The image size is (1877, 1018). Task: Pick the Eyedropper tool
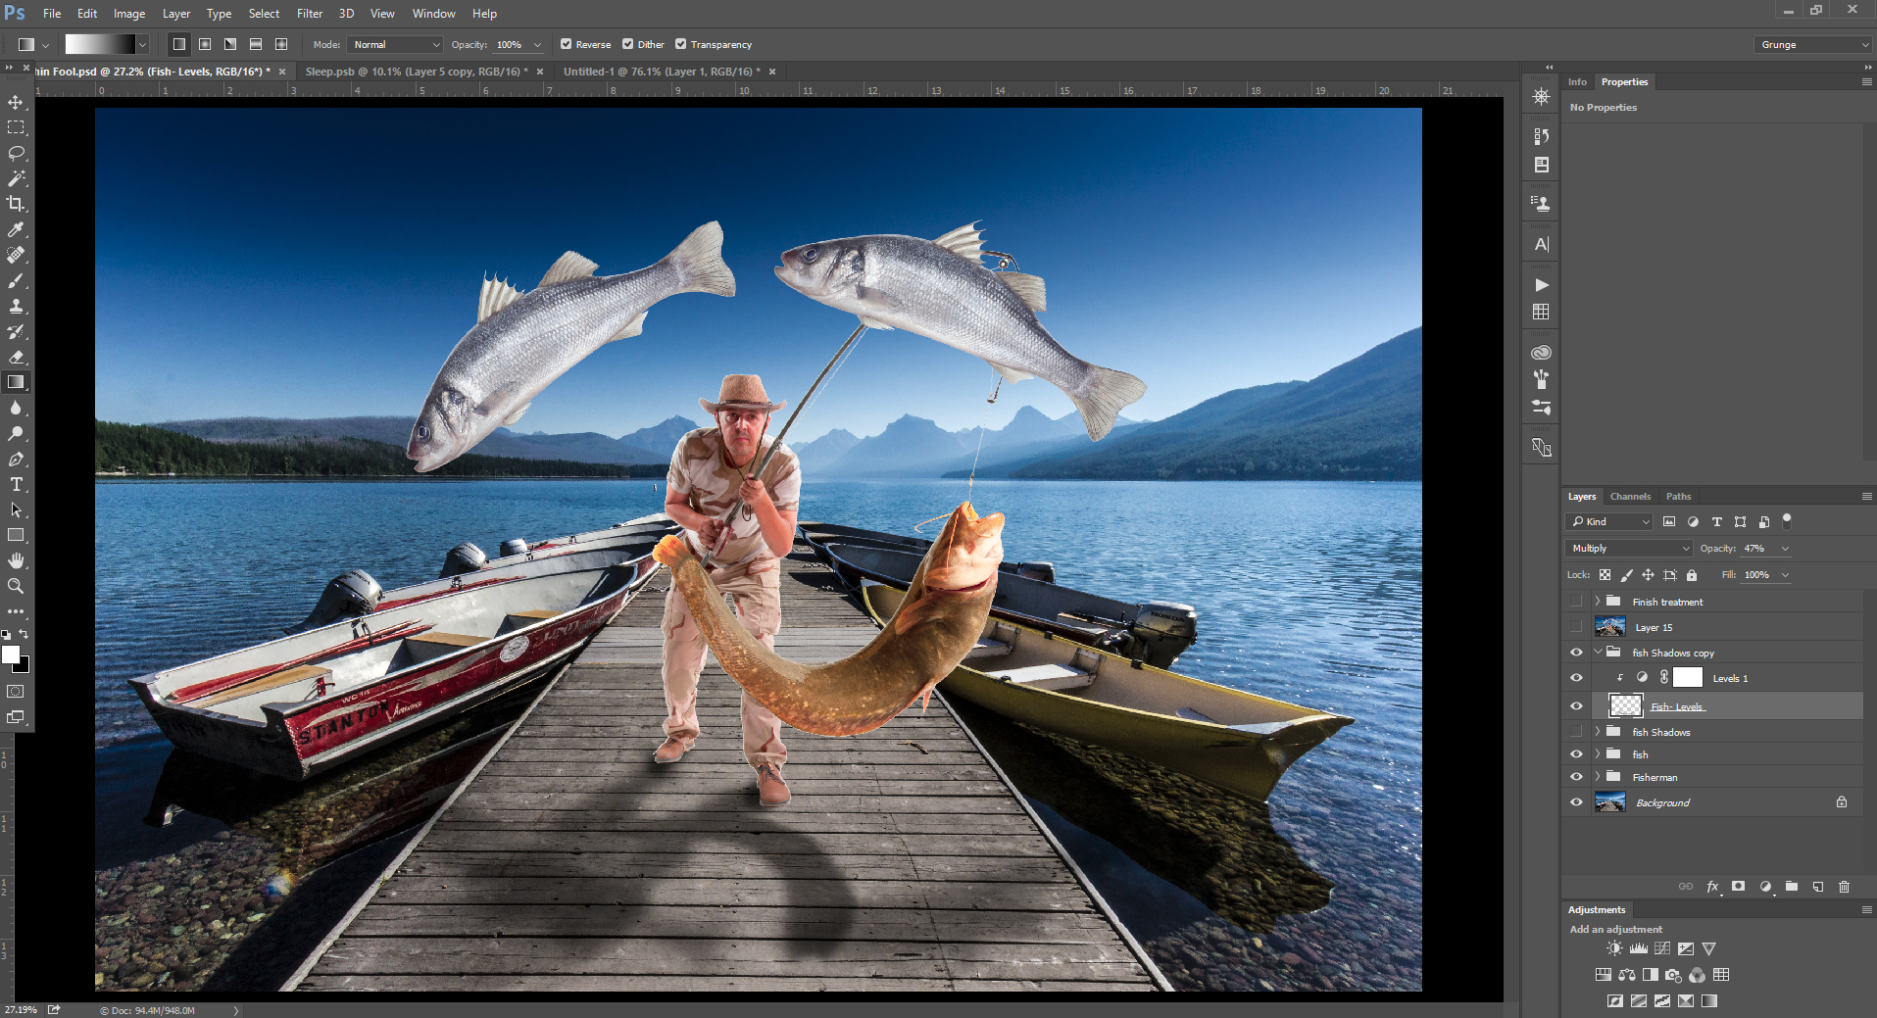click(16, 229)
